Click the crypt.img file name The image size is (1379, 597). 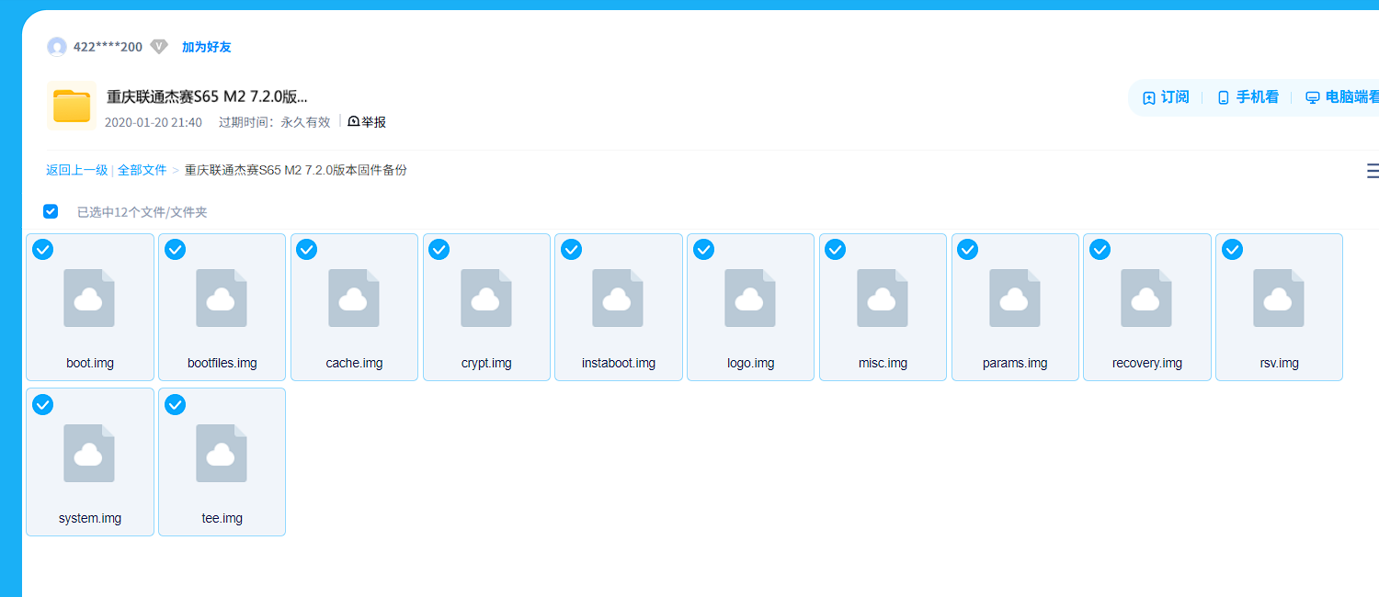tap(486, 363)
